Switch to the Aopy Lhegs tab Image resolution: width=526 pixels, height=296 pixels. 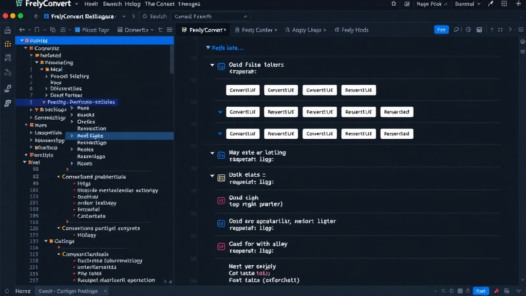[306, 30]
